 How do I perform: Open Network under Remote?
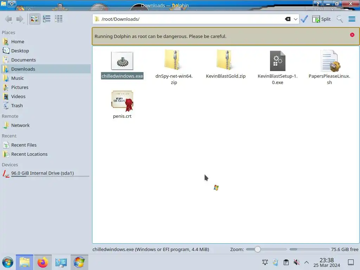pos(46,126)
